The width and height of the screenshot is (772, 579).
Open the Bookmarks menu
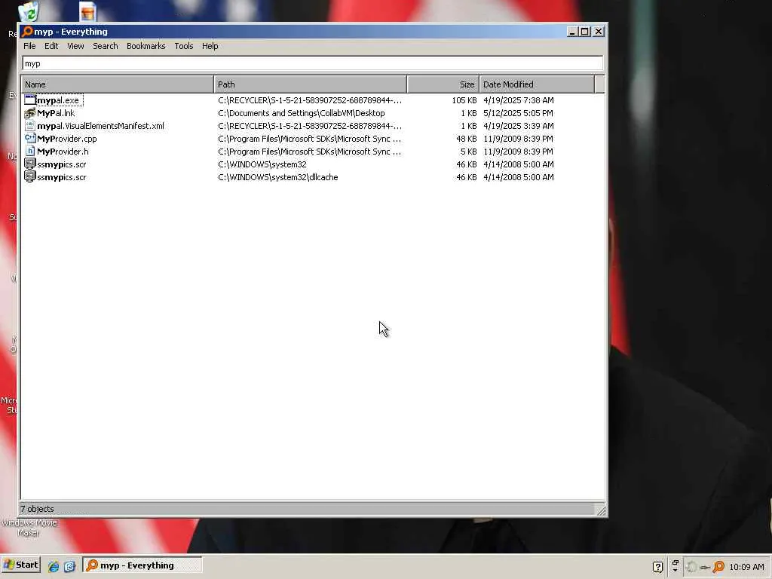pyautogui.click(x=146, y=46)
